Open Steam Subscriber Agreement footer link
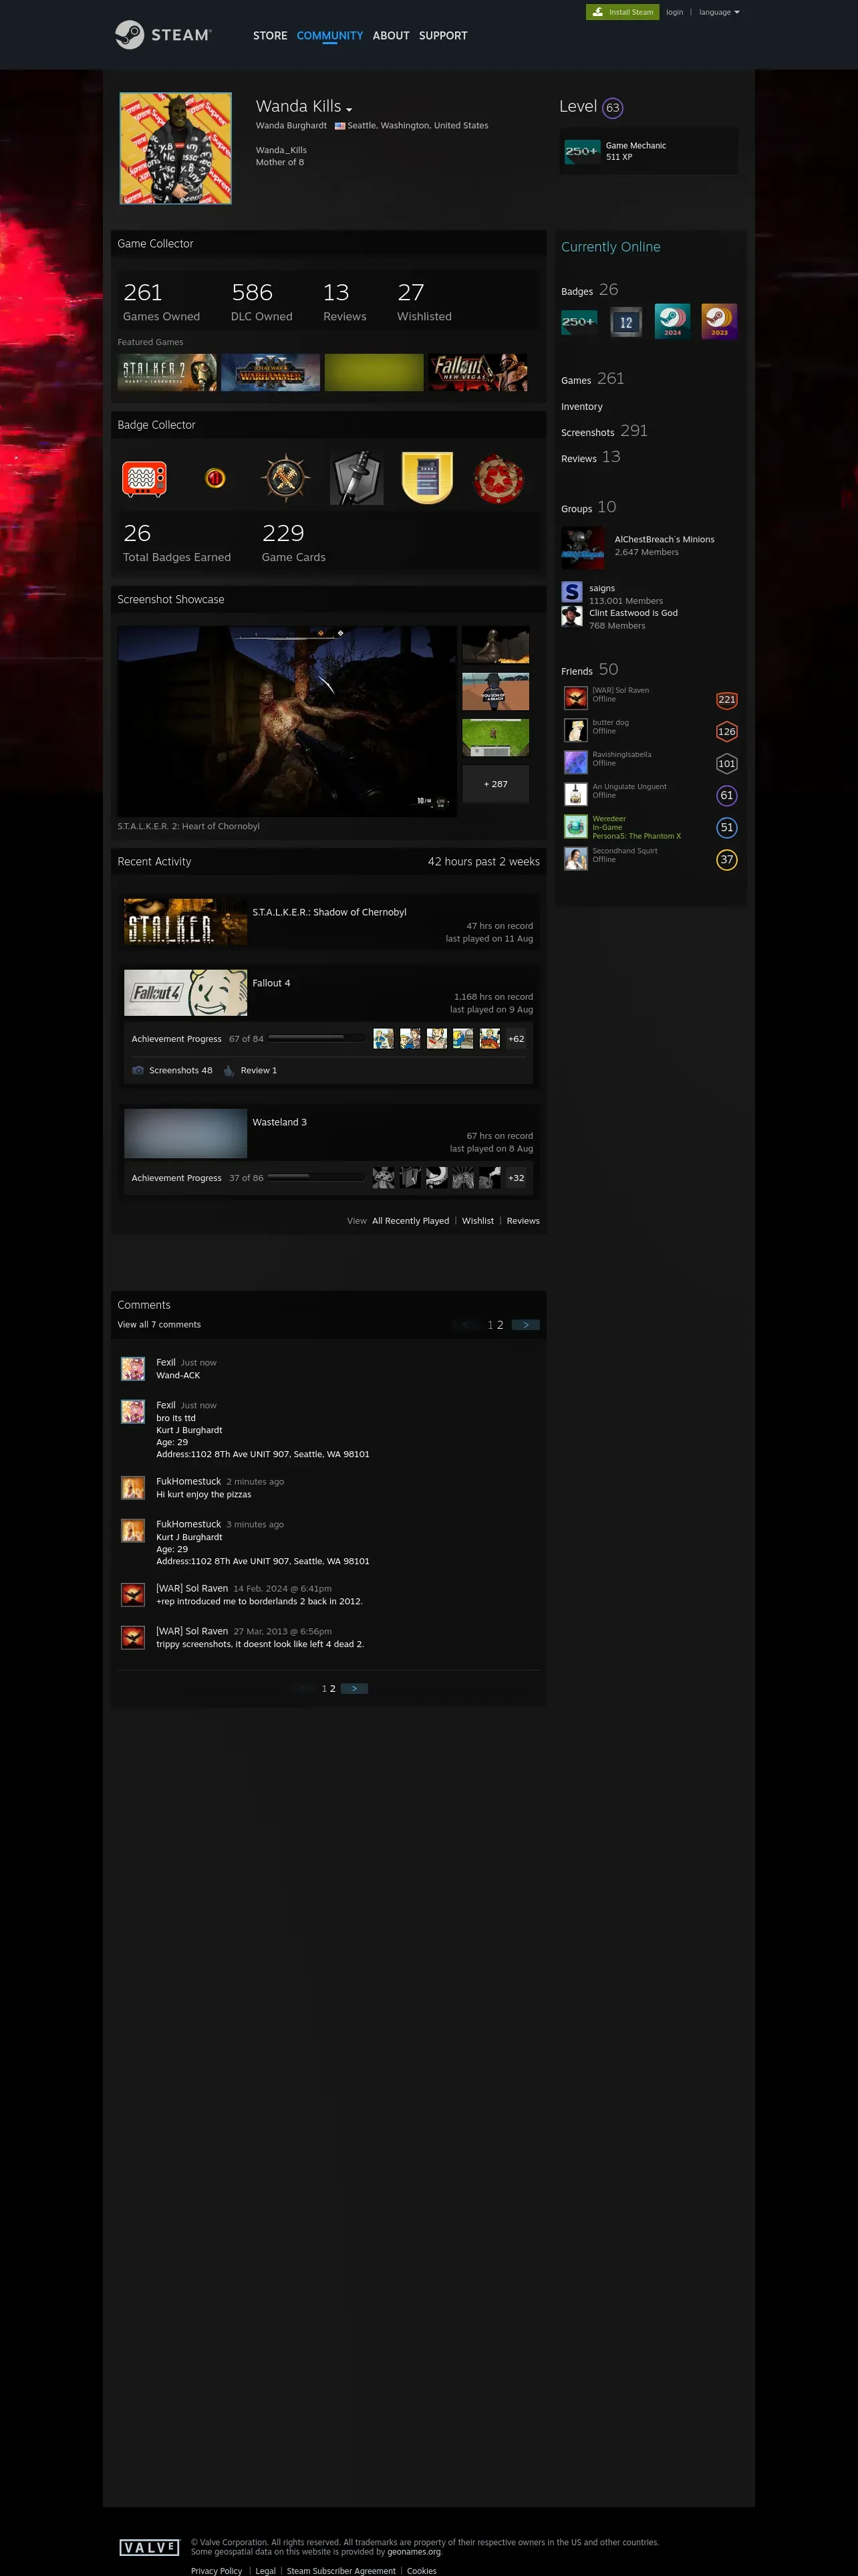858x2576 pixels. point(341,2571)
